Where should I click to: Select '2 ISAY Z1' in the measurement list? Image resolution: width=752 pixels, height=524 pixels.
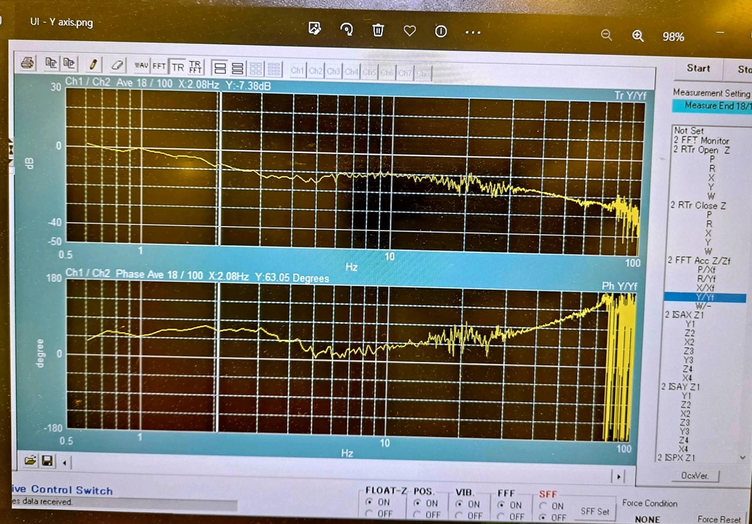(680, 387)
